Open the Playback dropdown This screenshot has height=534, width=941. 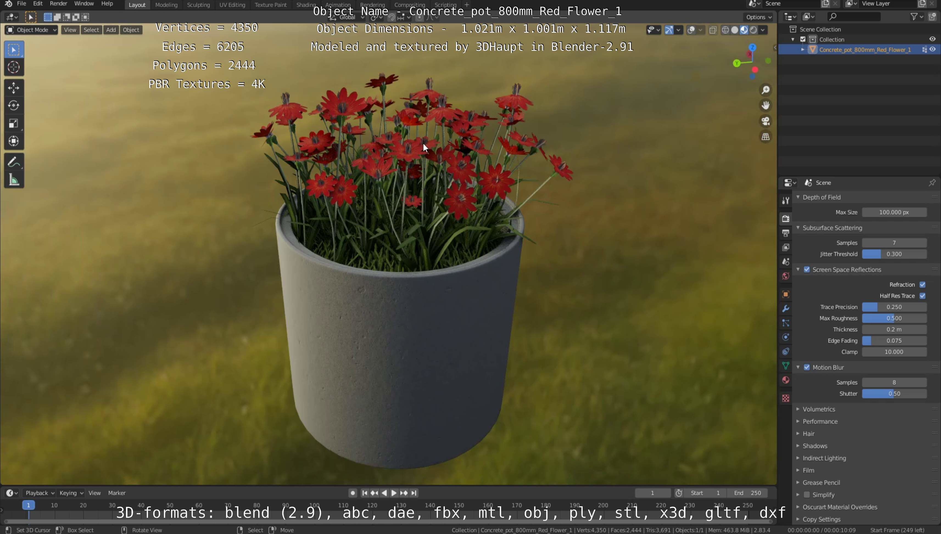click(39, 493)
